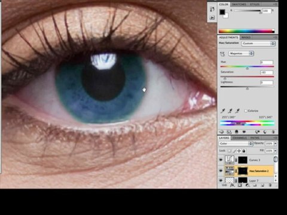Select the Layer 7 thumbnail
The height and width of the screenshot is (215, 287).
pos(230,180)
